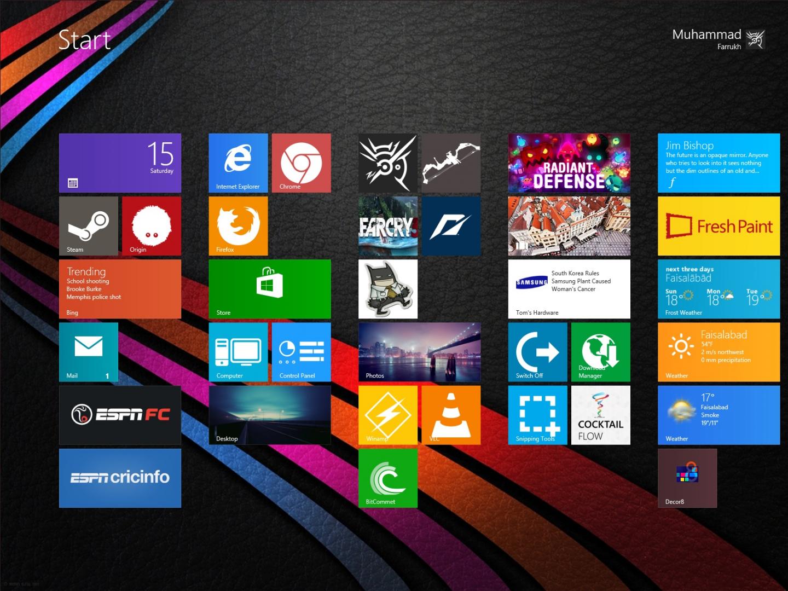Open the Desktop tile
788x591 pixels.
(269, 415)
